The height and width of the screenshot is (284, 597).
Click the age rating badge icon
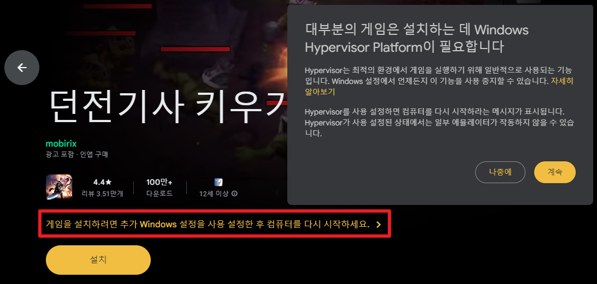[x=218, y=182]
